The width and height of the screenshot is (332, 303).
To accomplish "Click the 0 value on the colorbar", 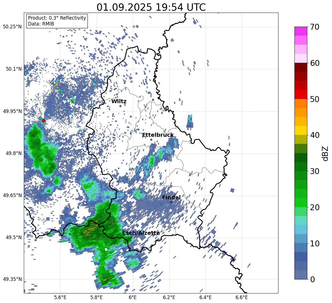I will coord(312,279).
